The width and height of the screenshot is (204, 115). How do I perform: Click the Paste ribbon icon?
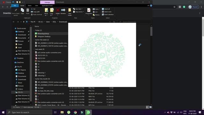click(x=28, y=10)
